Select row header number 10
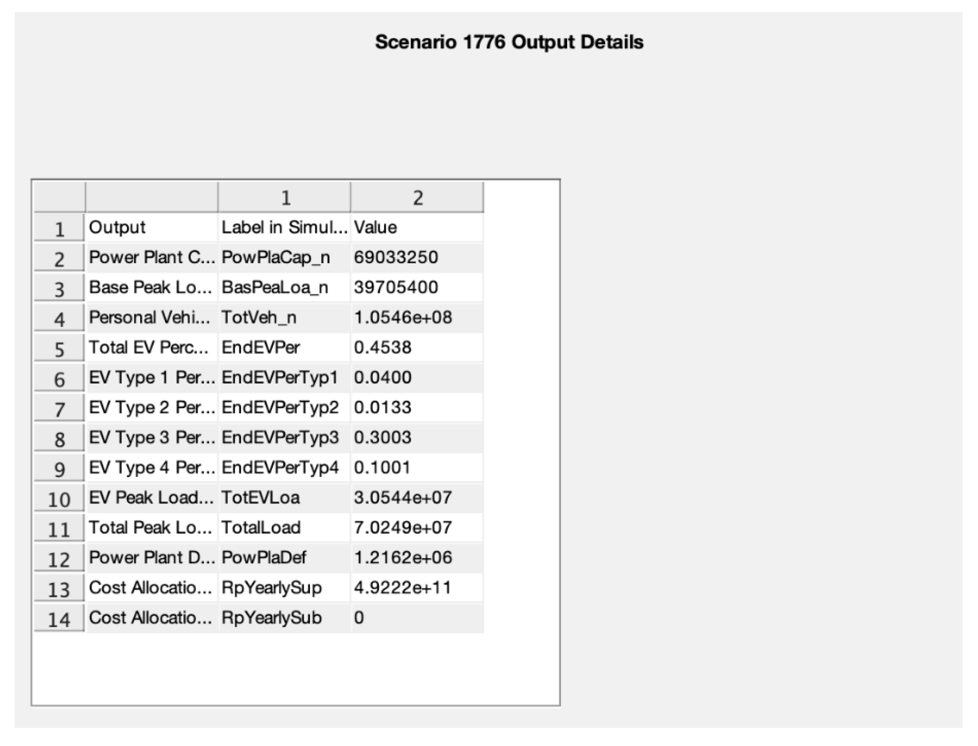Viewport: 978px width, 746px height. point(59,499)
